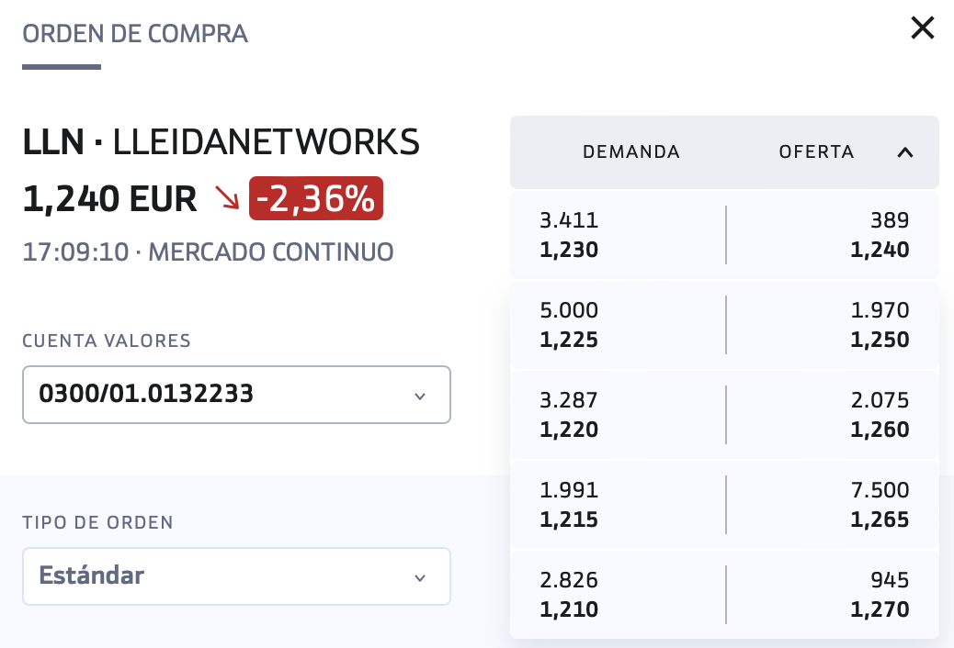Click the red down-trend arrow icon
Viewport: 954px width, 648px height.
[x=225, y=198]
